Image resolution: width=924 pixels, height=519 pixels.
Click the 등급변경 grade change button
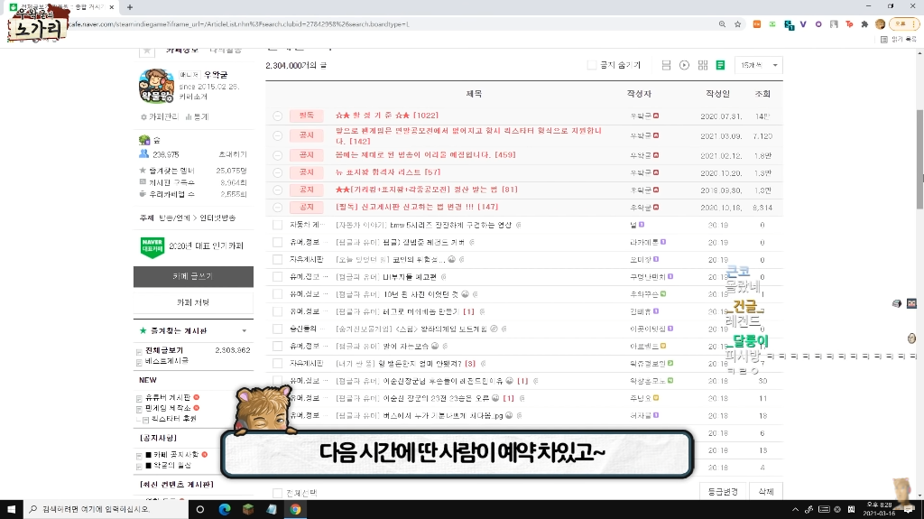pos(723,492)
